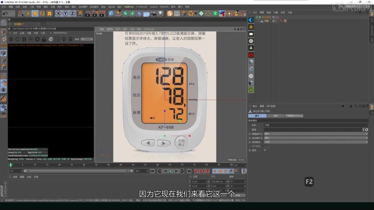Switch to the 坐标 attributes tab
The height and width of the screenshot is (210, 374).
click(x=275, y=116)
